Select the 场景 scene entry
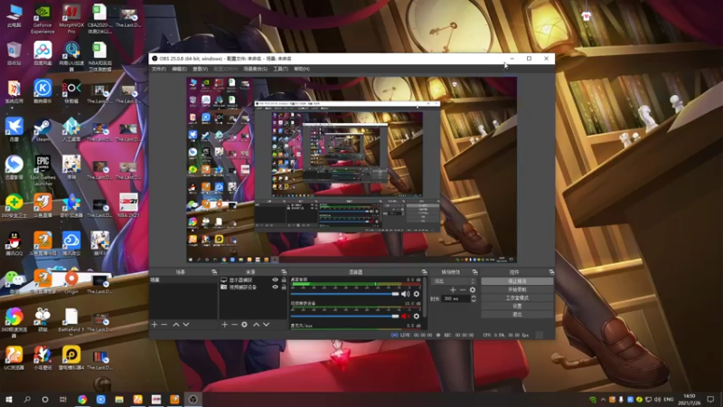 tap(183, 280)
